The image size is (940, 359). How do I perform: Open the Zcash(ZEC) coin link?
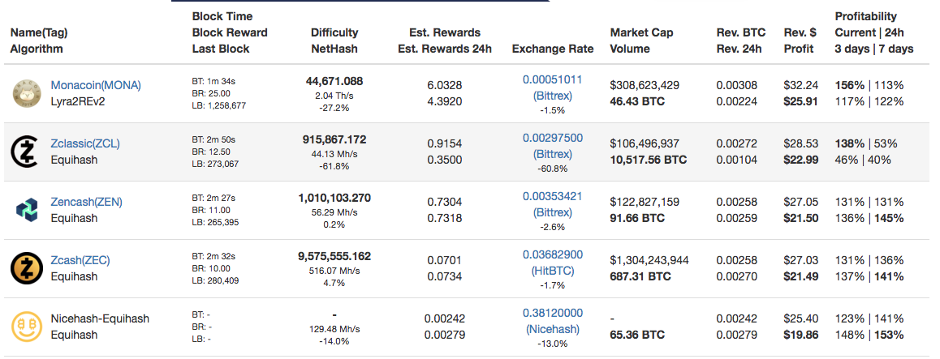(80, 260)
